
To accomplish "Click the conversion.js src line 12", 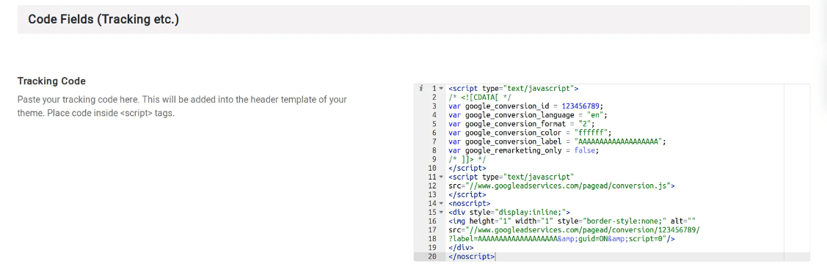I will click(x=561, y=186).
